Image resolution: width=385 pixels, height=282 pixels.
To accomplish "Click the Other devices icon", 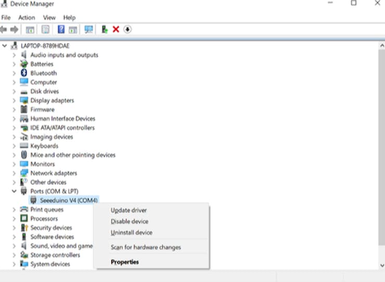I will click(x=24, y=182).
